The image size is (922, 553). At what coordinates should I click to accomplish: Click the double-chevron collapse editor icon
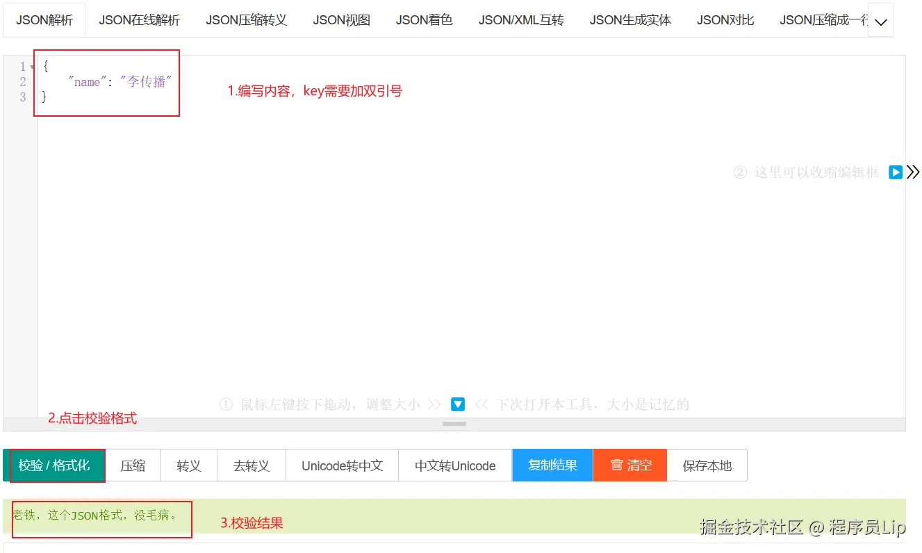(913, 172)
